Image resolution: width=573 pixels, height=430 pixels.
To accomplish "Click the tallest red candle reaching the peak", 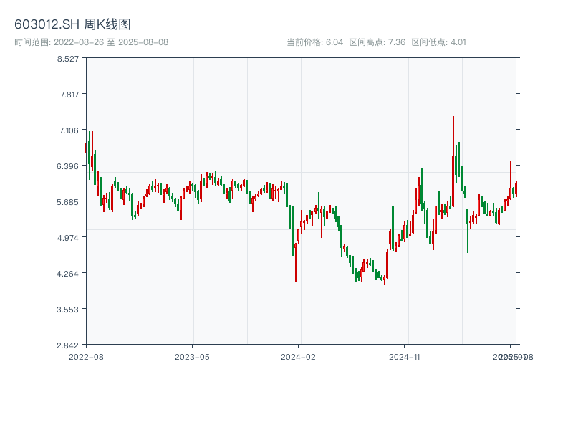I will pyautogui.click(x=453, y=143).
